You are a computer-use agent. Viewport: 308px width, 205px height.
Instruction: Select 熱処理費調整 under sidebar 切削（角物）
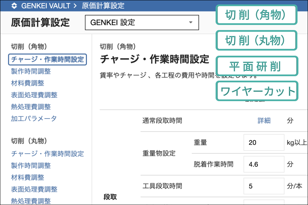pyautogui.click(x=31, y=107)
